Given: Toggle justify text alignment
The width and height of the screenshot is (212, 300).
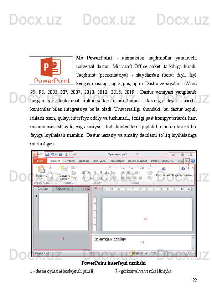Looking at the screenshot, I should [140, 178].
